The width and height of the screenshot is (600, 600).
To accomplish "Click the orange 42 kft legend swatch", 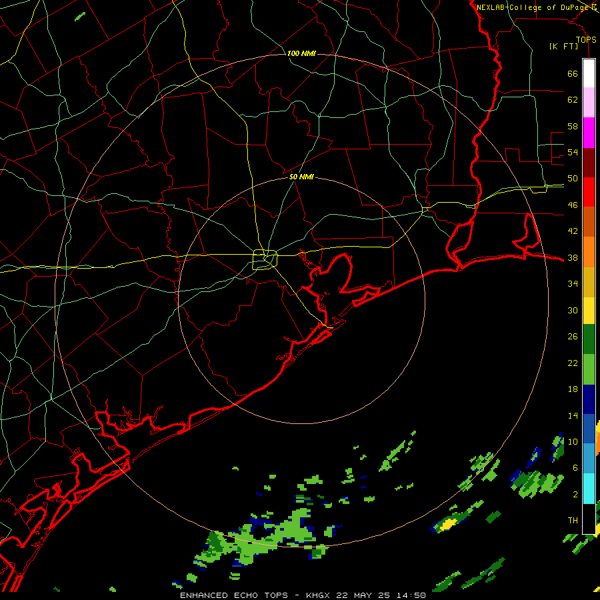I will (x=589, y=252).
